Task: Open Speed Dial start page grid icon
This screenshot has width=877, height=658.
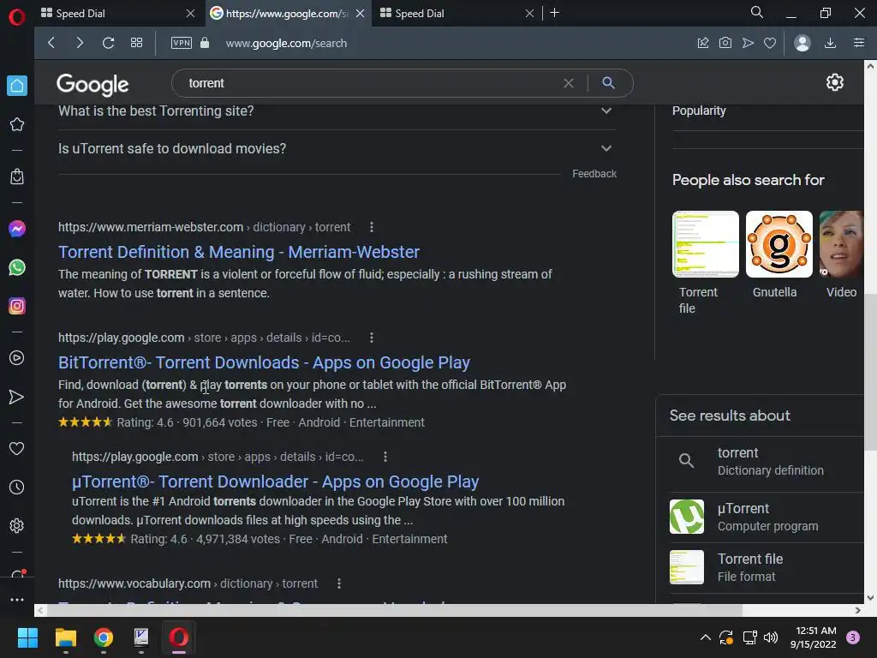Action: [x=136, y=43]
